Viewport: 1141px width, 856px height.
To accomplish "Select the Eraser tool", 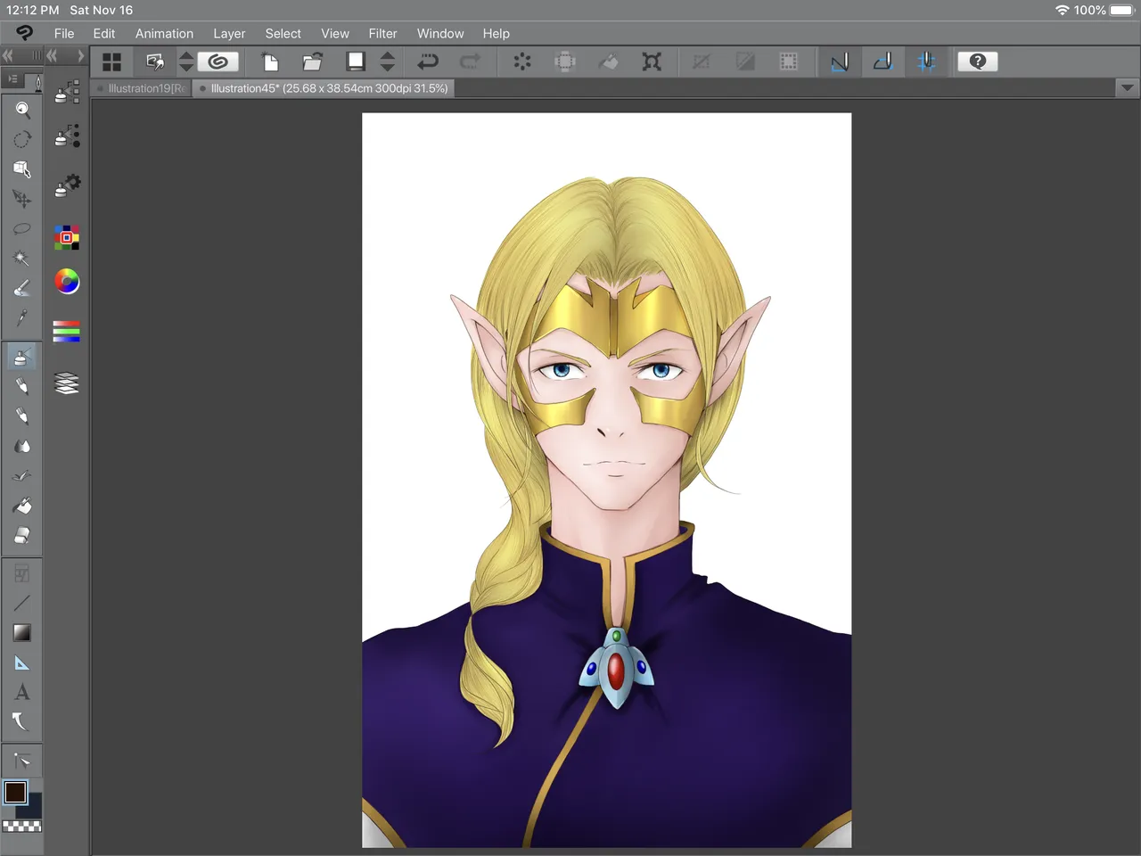I will (22, 535).
